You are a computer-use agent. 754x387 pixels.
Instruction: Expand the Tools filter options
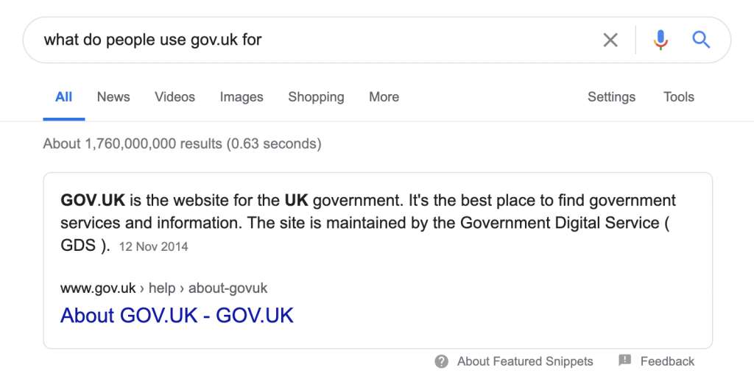point(679,97)
